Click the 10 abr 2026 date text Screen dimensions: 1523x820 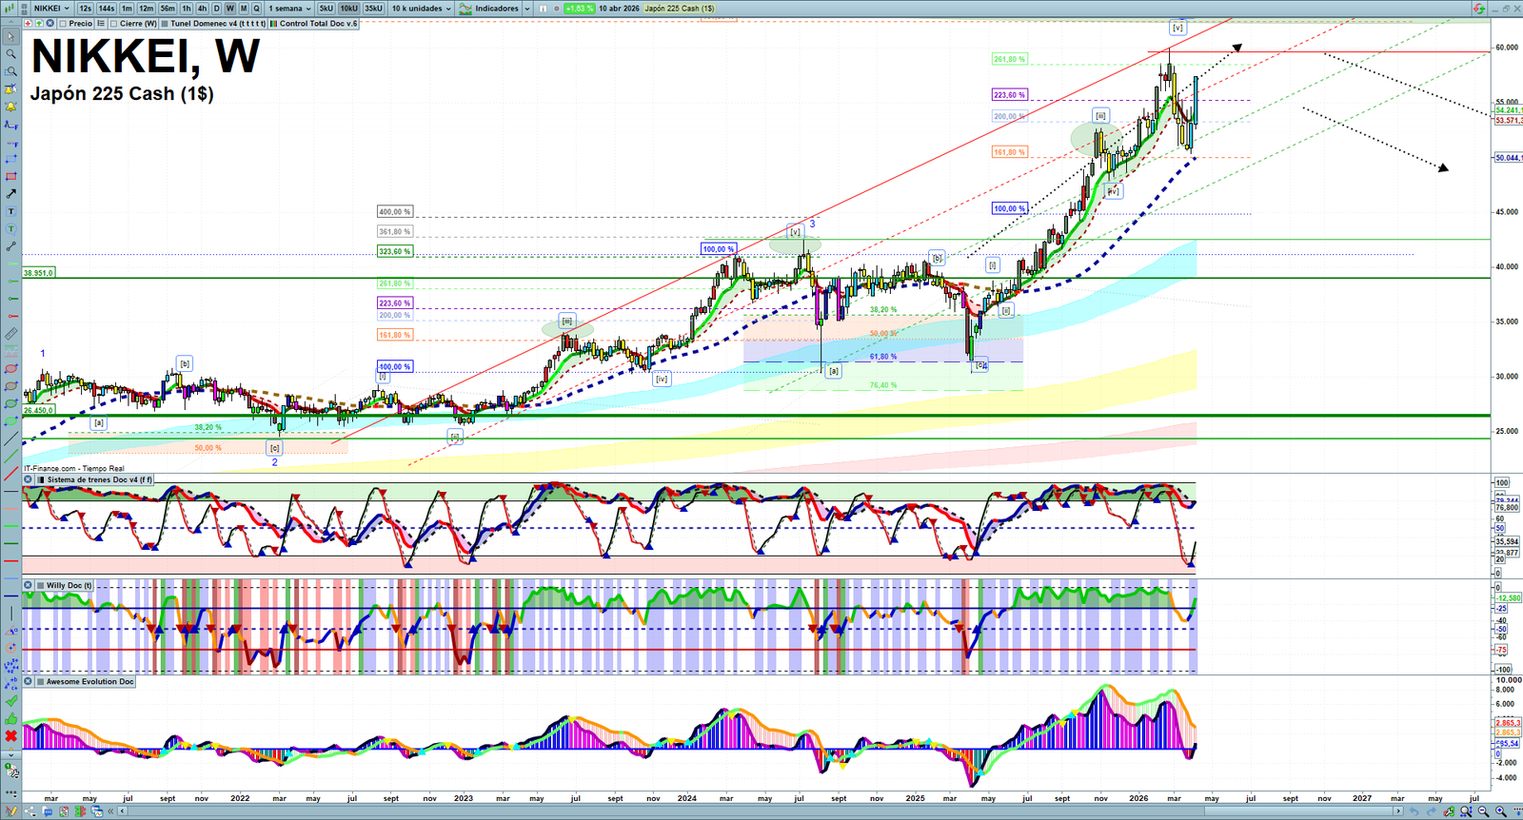(619, 9)
